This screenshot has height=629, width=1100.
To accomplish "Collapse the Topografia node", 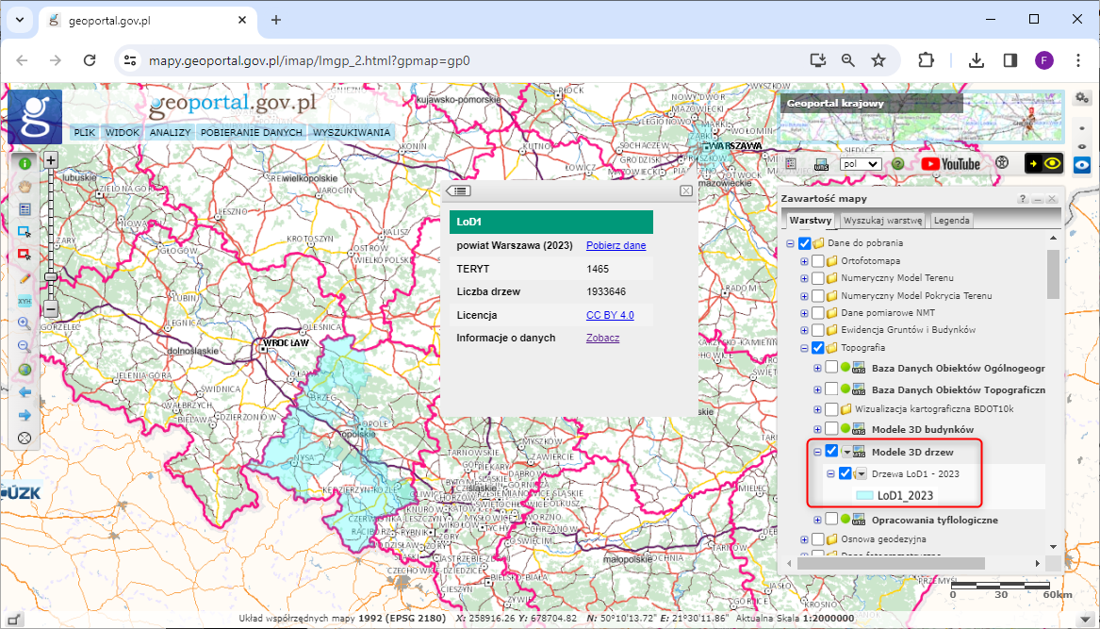I will [x=804, y=347].
